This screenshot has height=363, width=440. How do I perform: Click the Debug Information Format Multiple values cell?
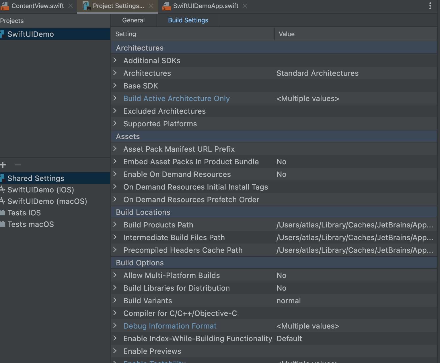point(308,326)
